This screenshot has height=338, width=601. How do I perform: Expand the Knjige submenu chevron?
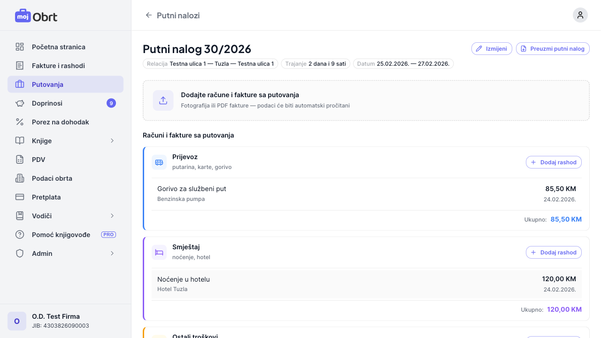coord(112,141)
